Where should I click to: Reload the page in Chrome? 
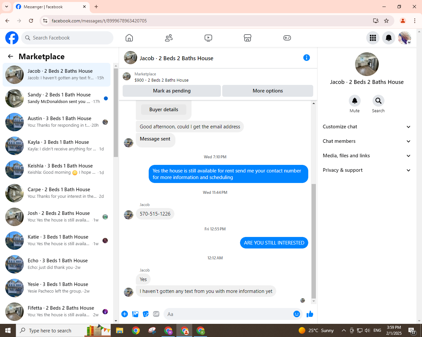point(31,21)
